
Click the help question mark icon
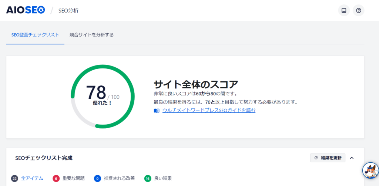pos(358,10)
